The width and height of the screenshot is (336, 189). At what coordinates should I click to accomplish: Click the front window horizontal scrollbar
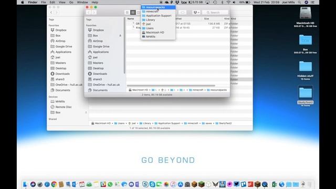(171, 86)
